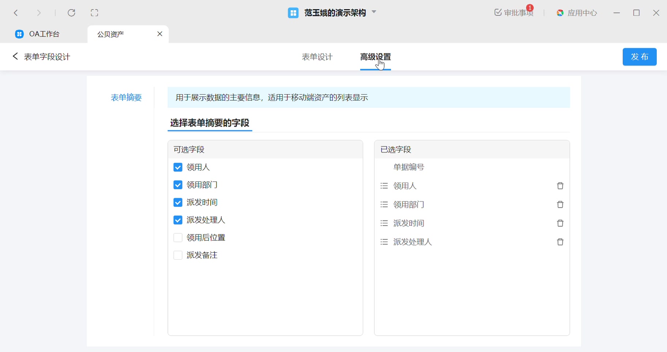Select the 高级设置 tab

point(376,57)
